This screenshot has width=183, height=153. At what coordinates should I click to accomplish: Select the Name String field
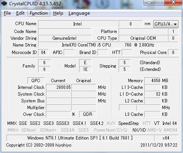coord(108,45)
